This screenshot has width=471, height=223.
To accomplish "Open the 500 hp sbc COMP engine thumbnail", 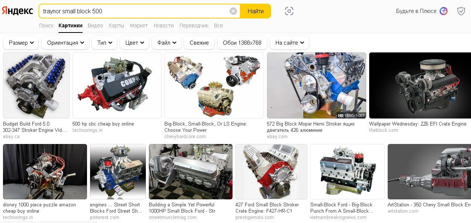I will click(117, 85).
